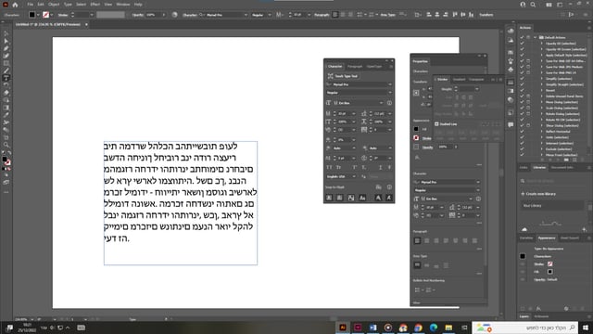Open font family dropdown in Properties panel
Image resolution: width=593 pixels, height=334 pixels.
(478, 182)
